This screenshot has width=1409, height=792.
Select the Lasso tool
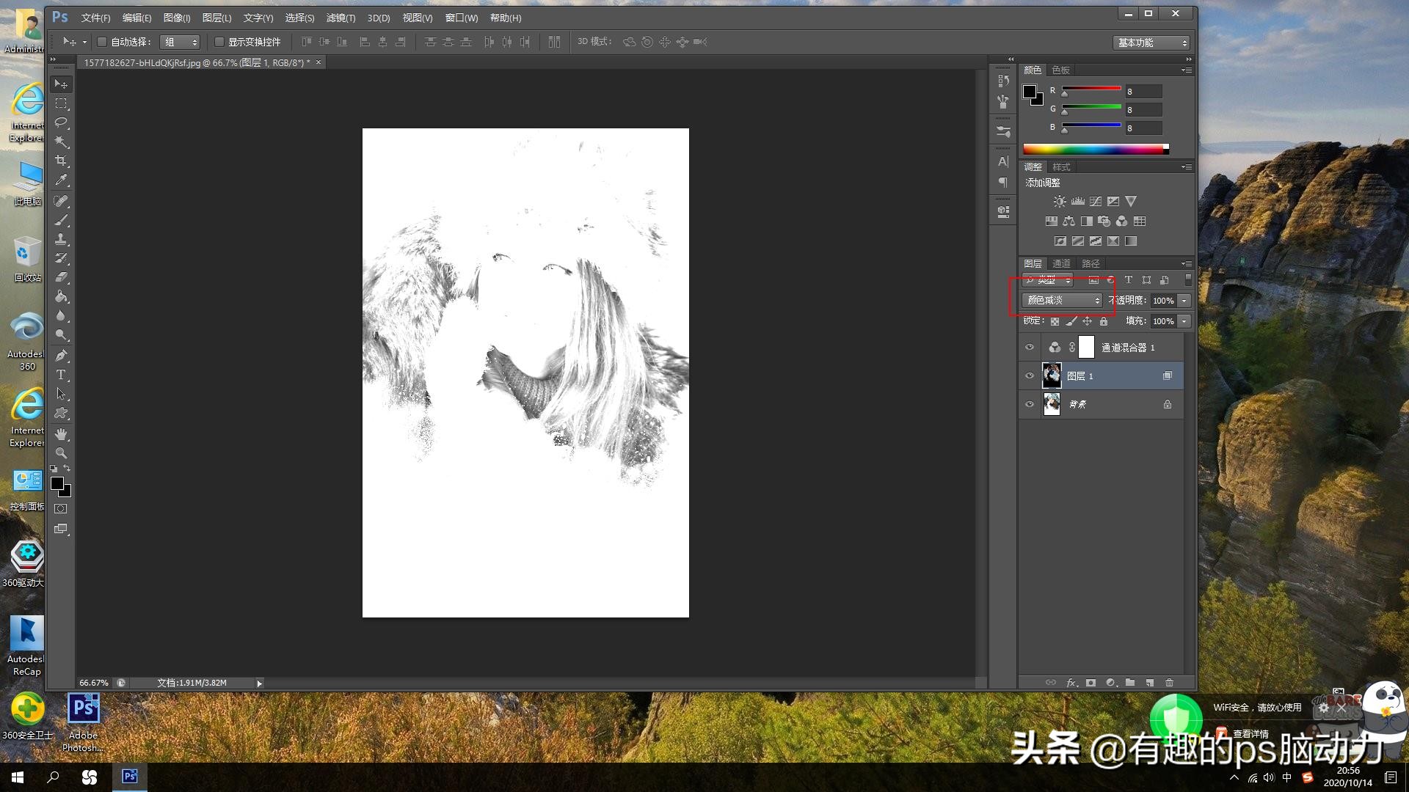61,122
